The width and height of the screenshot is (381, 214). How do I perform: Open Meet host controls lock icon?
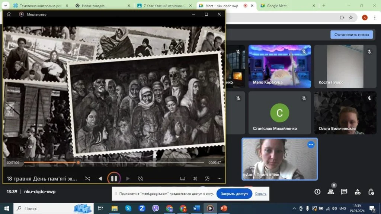pyautogui.click(x=371, y=192)
